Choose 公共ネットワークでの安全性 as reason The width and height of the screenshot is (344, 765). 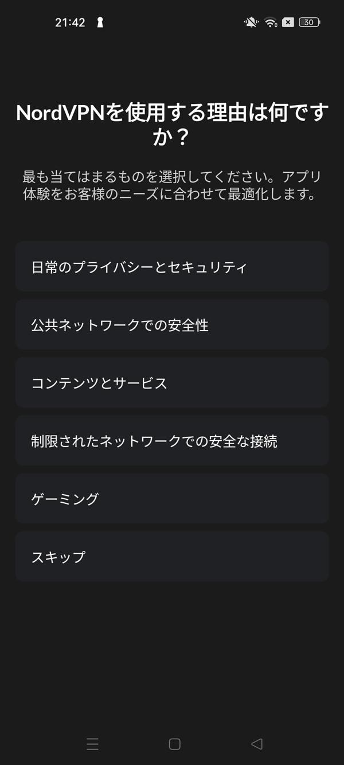point(172,325)
